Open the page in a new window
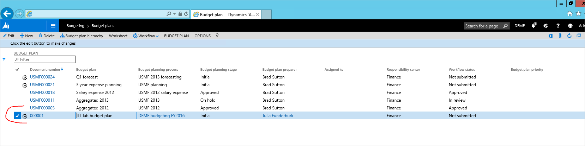Screen dimensions: 585x146 (x=579, y=36)
